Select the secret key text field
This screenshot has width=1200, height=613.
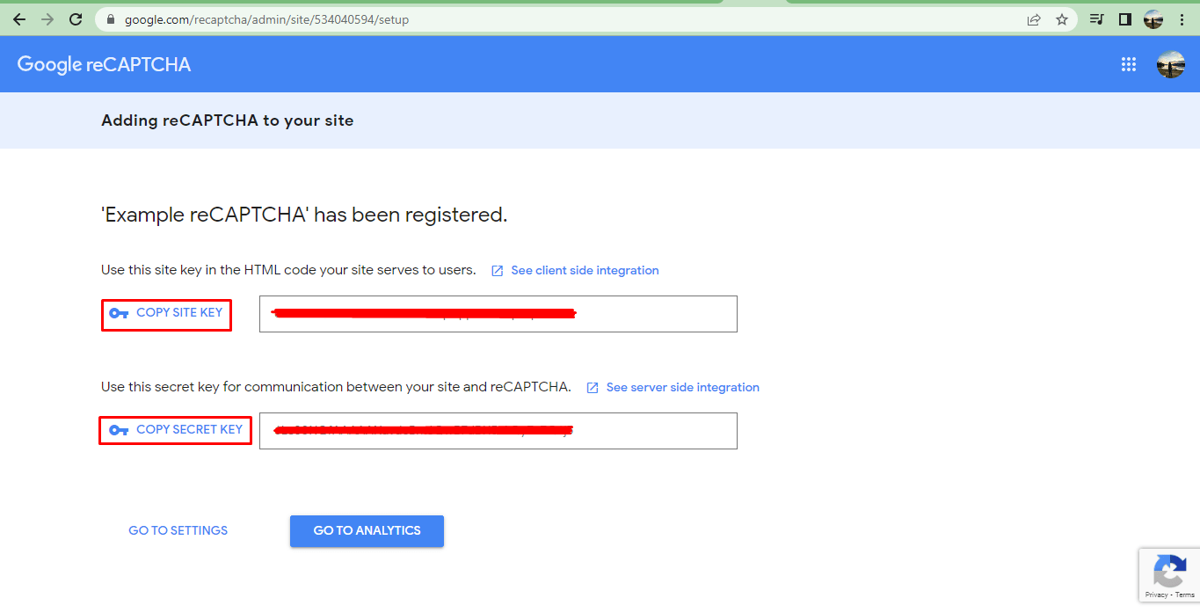[498, 431]
